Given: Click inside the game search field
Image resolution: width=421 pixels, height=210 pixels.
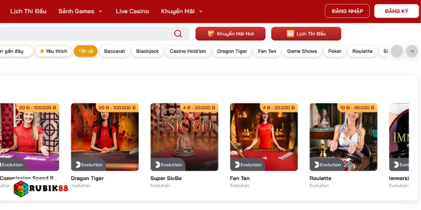Looking at the screenshot, I should (x=84, y=34).
